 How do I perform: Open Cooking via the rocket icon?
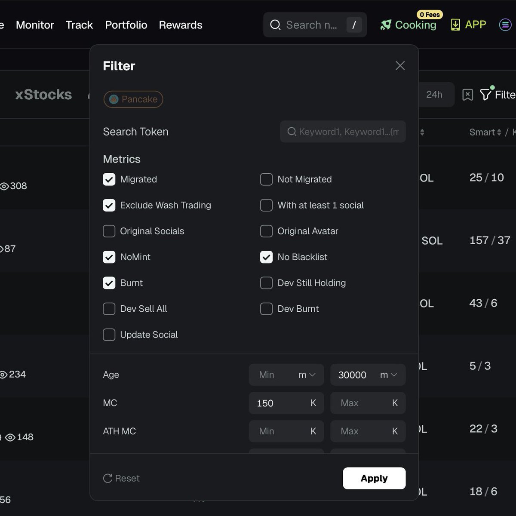click(x=386, y=25)
